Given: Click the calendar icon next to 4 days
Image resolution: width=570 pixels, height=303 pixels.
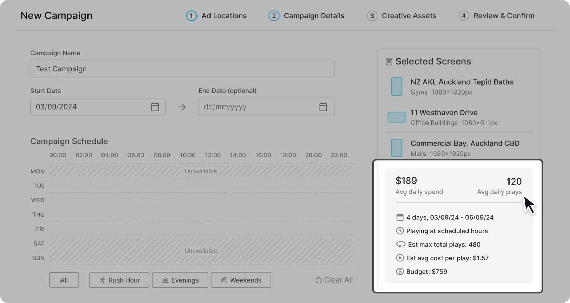Looking at the screenshot, I should pos(400,217).
